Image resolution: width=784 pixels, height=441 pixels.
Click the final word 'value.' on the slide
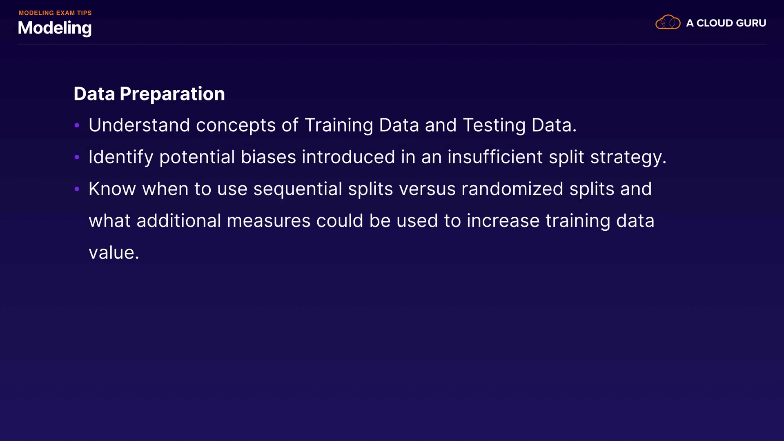[x=114, y=253]
